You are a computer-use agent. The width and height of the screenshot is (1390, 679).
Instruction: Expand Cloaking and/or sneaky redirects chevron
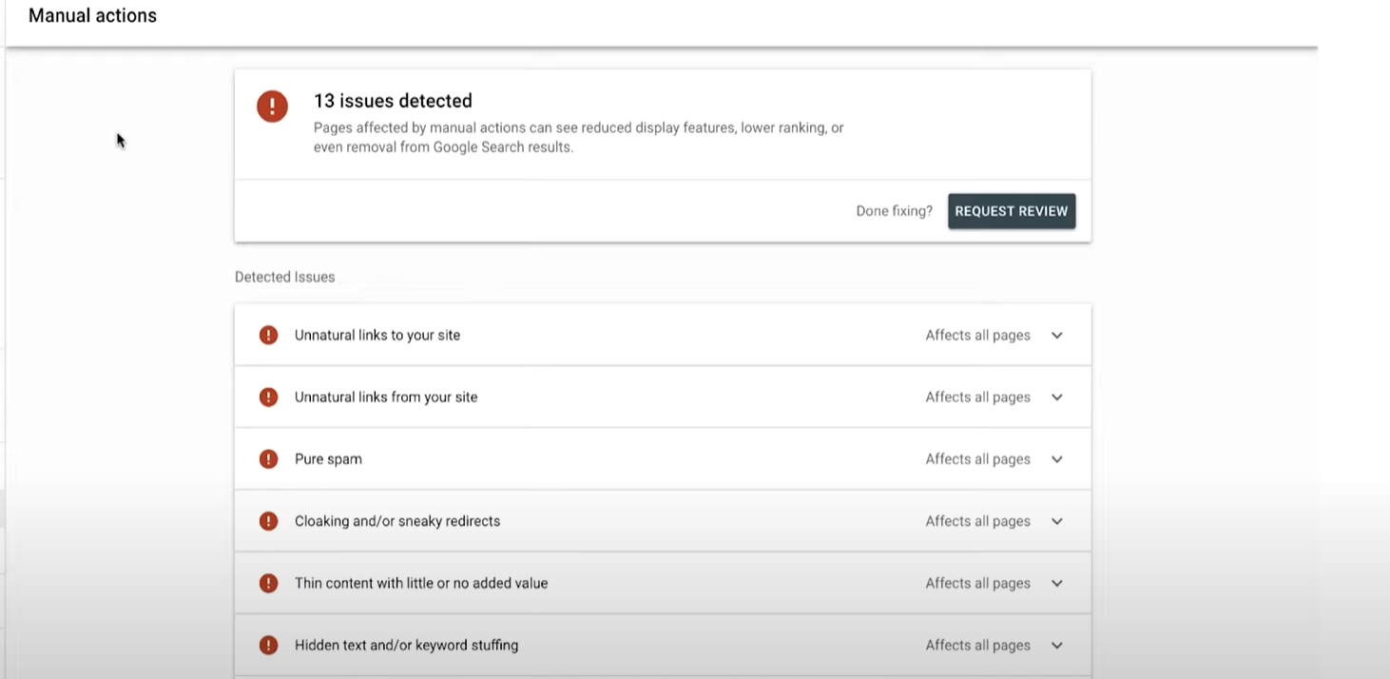[1056, 521]
